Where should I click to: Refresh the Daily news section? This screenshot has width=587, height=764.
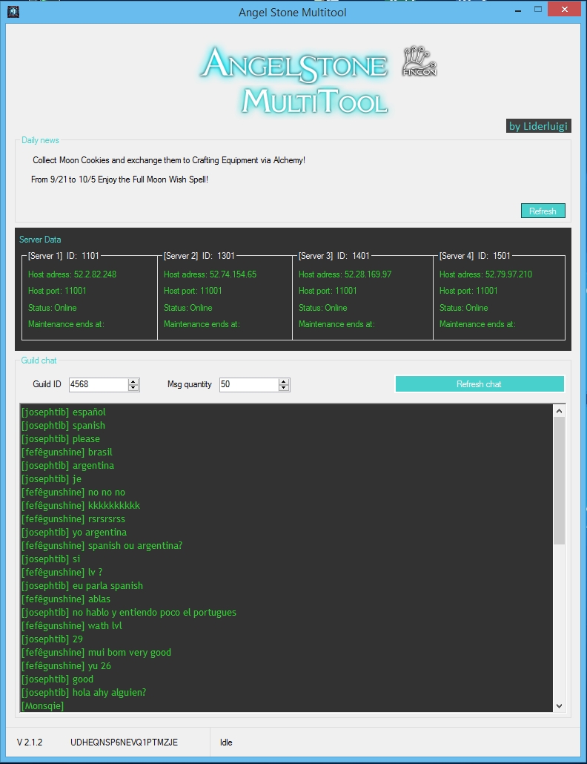pyautogui.click(x=543, y=211)
